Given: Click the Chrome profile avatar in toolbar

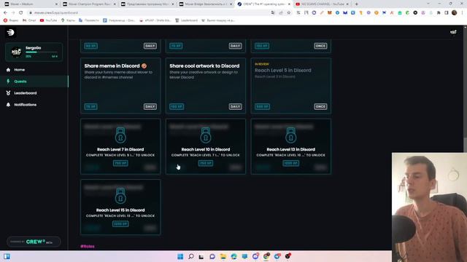Looking at the screenshot, I should (x=454, y=13).
